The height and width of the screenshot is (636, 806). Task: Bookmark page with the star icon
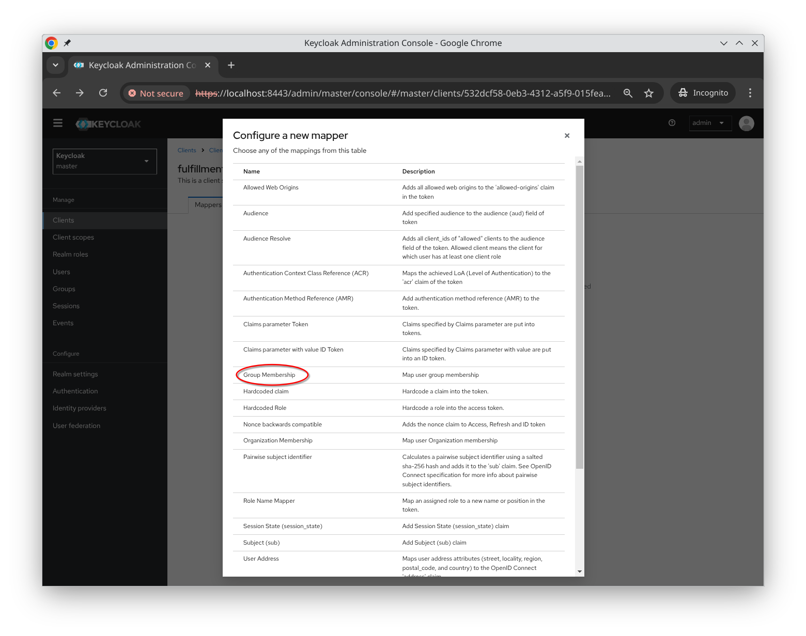click(649, 93)
